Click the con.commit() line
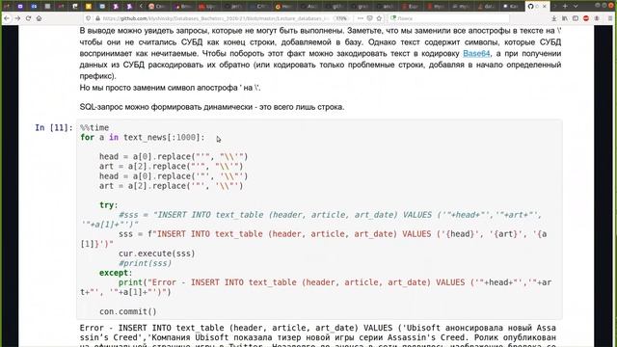Viewport: 617px width, 347px height. point(128,311)
